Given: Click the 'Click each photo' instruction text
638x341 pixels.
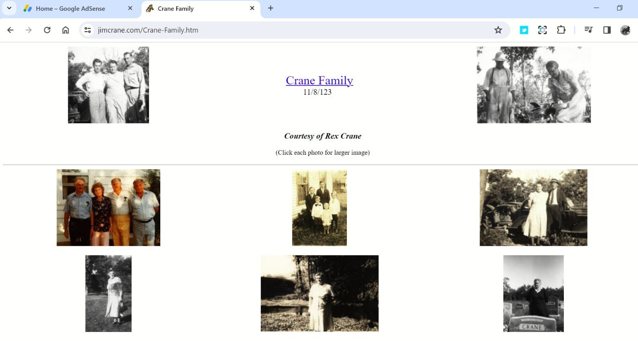Looking at the screenshot, I should 323,152.
